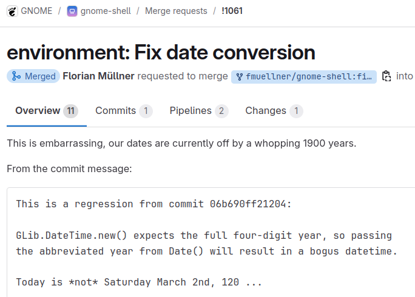Open the GNOME group breadcrumb
415x297 pixels.
[36, 11]
